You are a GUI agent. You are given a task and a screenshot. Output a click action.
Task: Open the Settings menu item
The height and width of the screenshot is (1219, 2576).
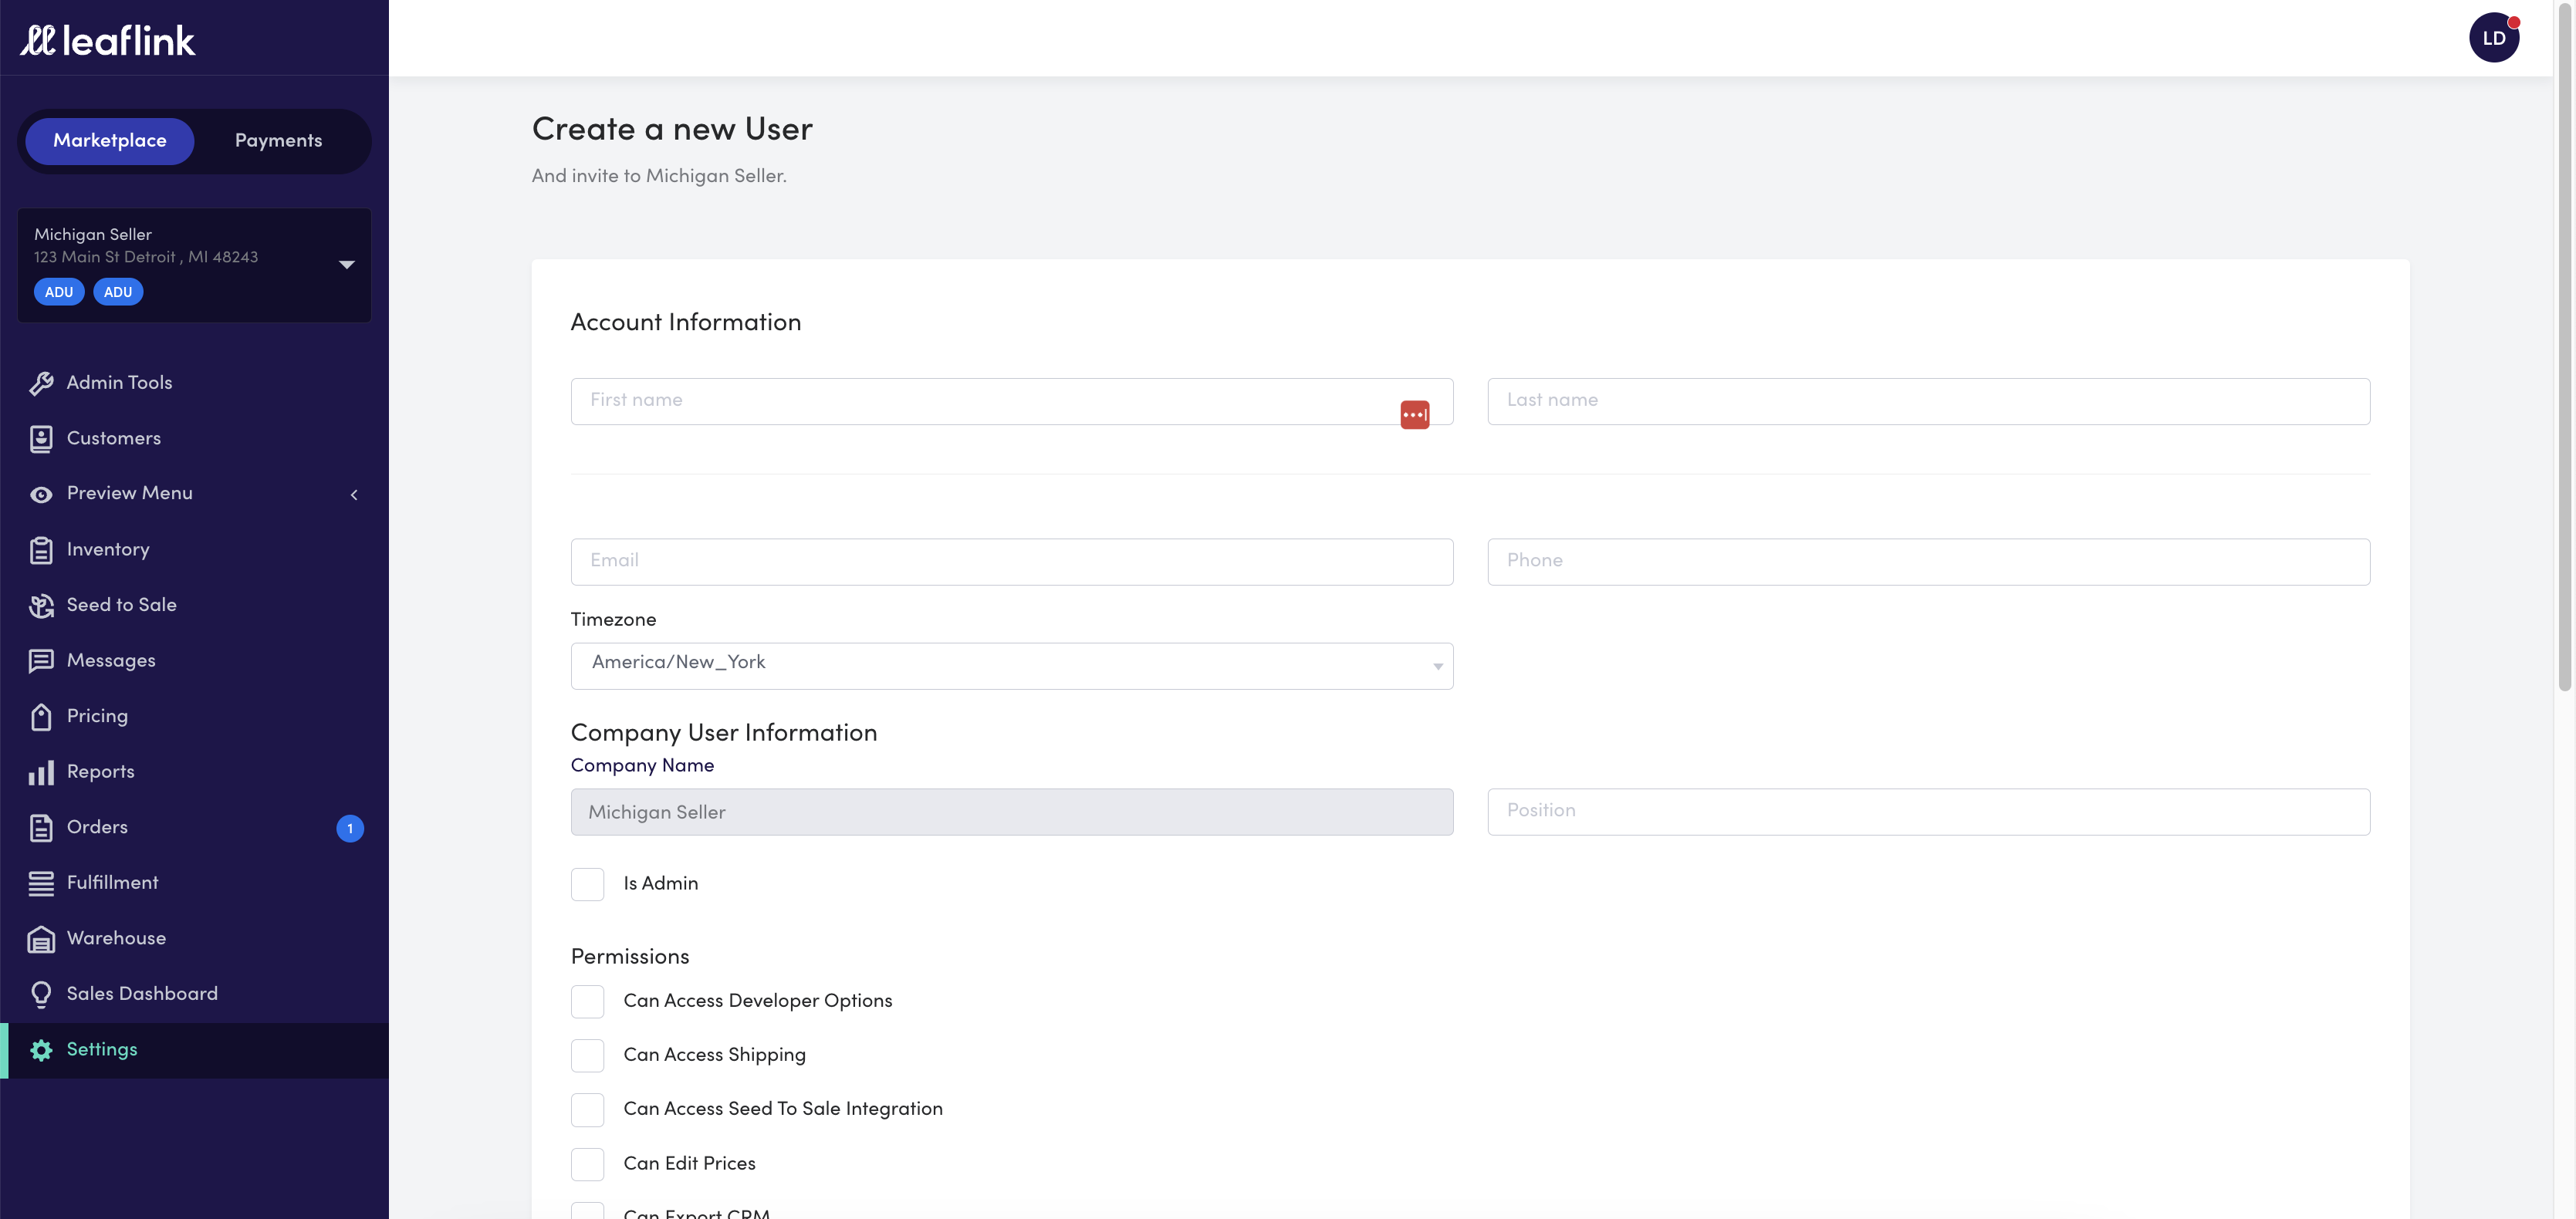(x=194, y=1050)
